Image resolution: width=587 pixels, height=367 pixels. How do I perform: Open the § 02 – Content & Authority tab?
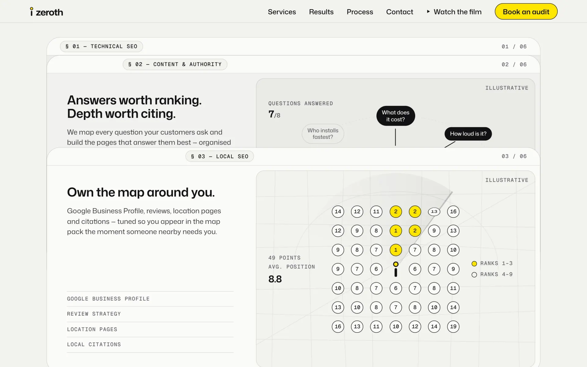click(x=175, y=65)
